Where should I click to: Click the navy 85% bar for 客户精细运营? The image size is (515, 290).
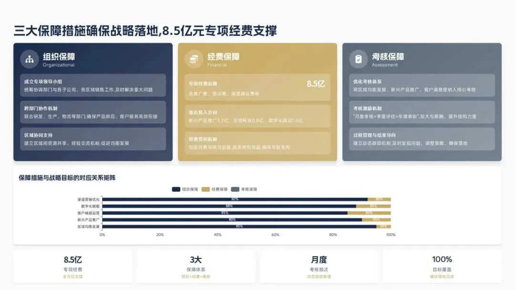[x=225, y=213]
